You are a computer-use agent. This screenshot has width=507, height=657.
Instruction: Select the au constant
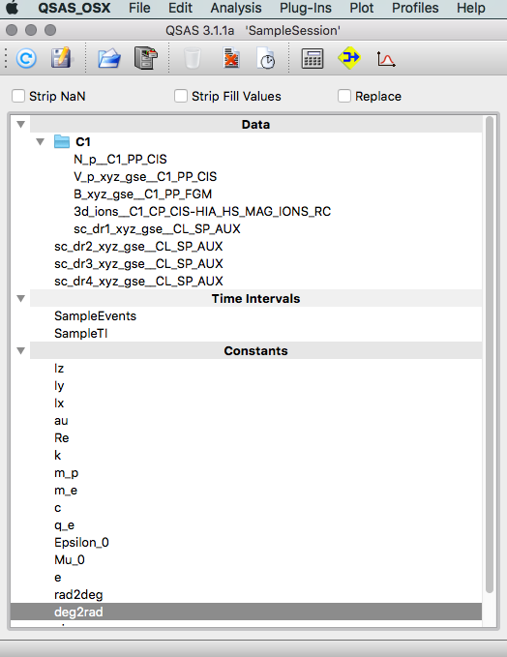[x=61, y=421]
